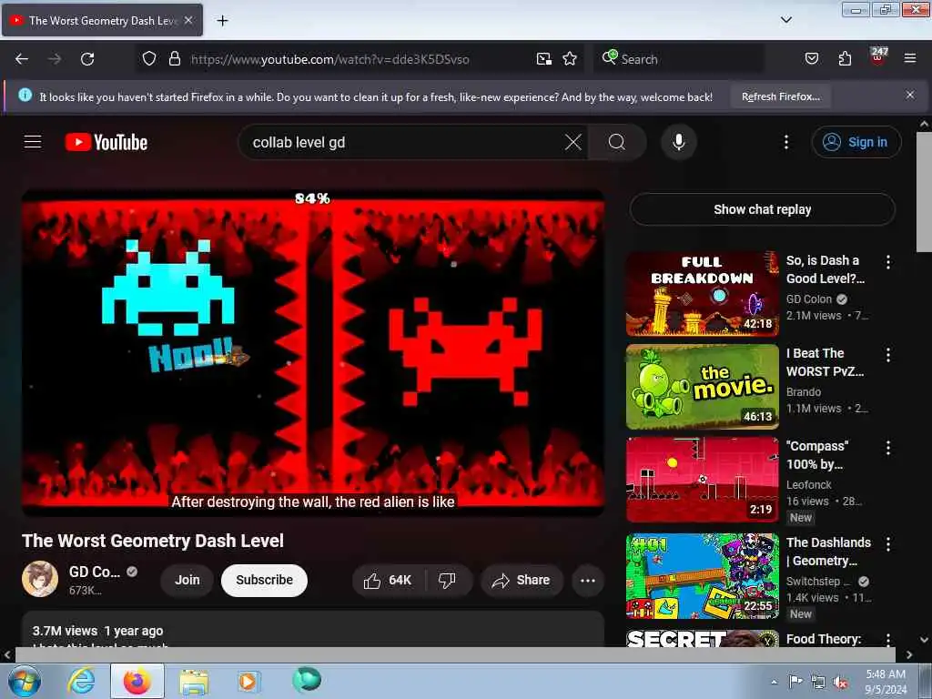
Task: Dismiss the Refresh Firefox notification bar
Action: (910, 95)
